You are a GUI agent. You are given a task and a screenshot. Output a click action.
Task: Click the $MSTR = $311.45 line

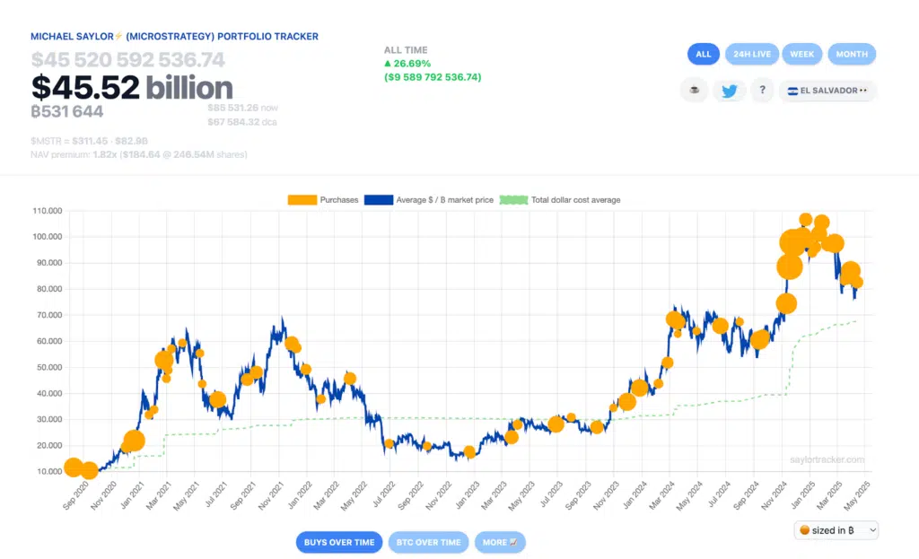(x=89, y=141)
